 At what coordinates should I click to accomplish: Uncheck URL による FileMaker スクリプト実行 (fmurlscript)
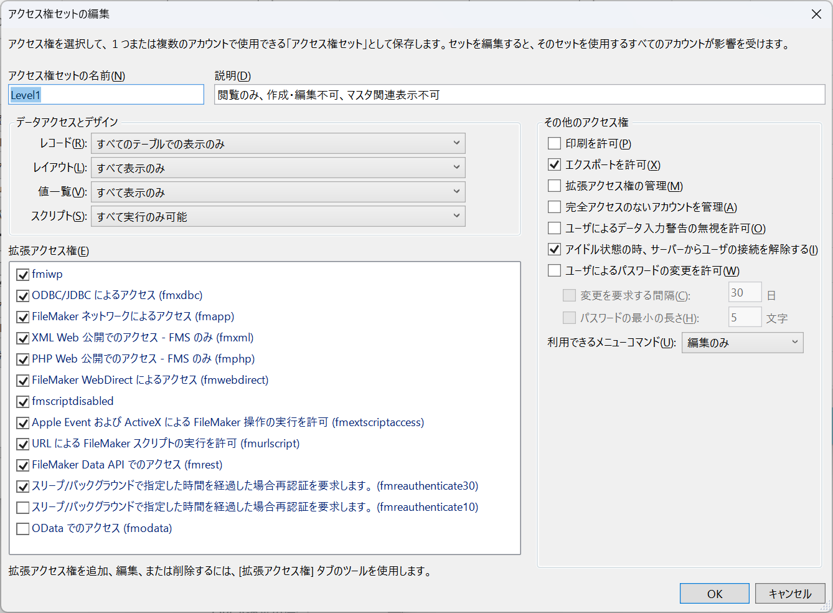click(23, 444)
